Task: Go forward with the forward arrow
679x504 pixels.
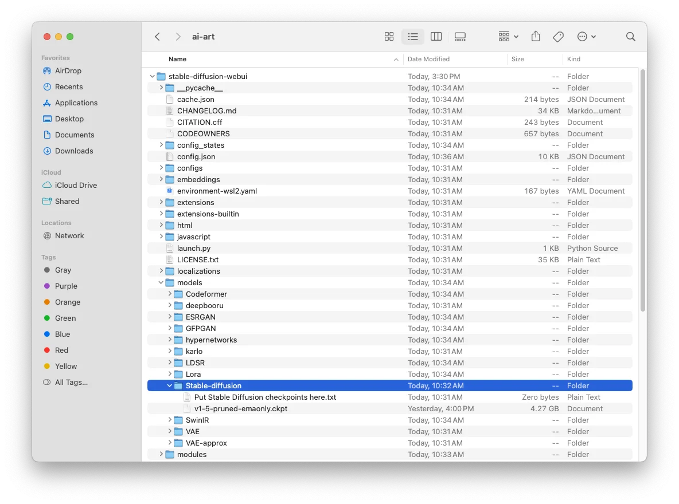Action: point(178,37)
